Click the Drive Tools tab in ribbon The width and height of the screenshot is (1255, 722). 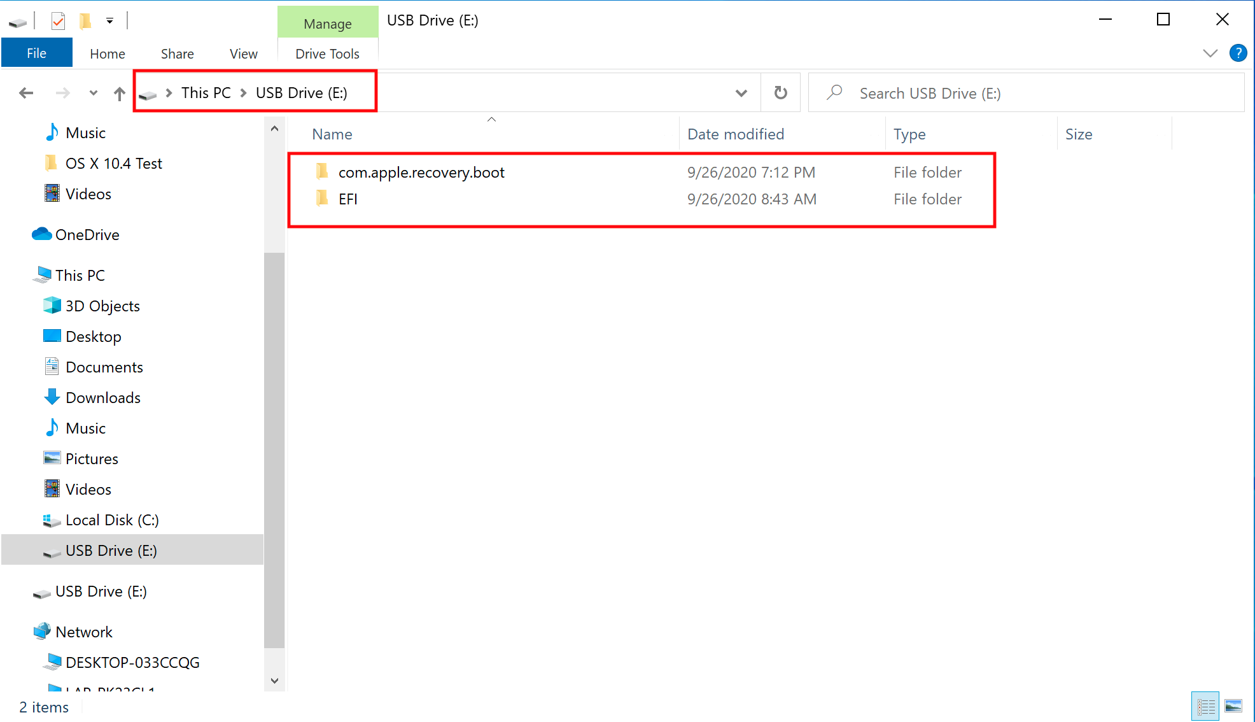[x=326, y=53]
